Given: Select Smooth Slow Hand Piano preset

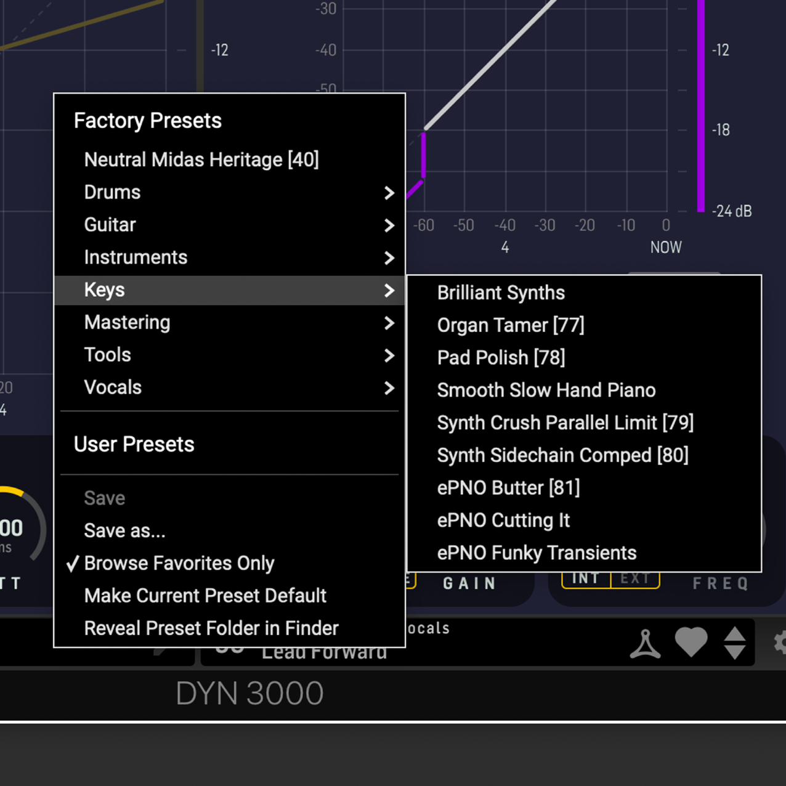Looking at the screenshot, I should pyautogui.click(x=584, y=391).
